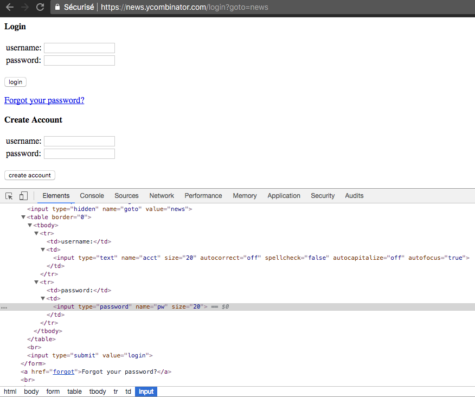Switch to the Security tab
The image size is (475, 397).
tap(323, 196)
